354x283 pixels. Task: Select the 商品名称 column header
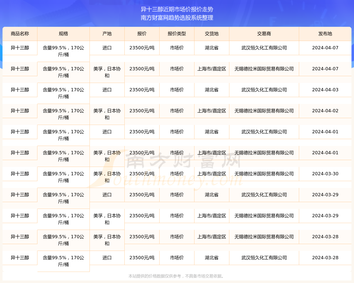pyautogui.click(x=20, y=34)
